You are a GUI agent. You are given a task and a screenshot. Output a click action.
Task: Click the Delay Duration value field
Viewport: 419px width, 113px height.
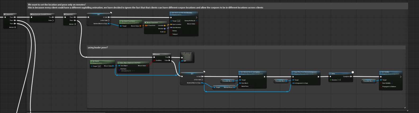[339, 80]
